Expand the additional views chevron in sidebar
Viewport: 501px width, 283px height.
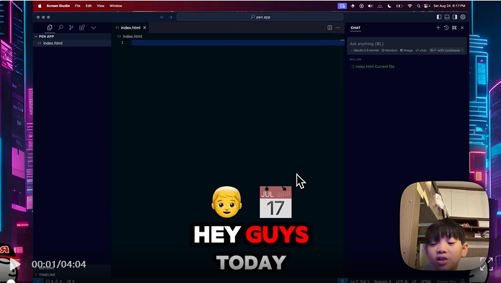tap(93, 27)
